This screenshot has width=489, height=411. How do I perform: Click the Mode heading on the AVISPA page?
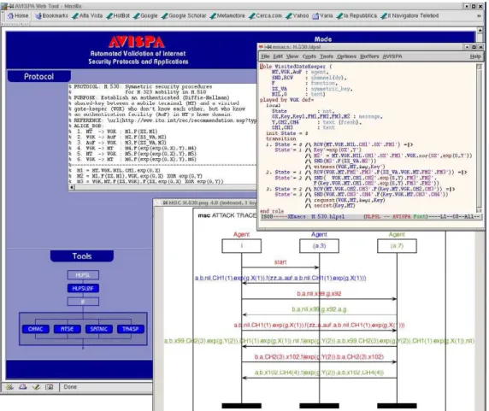[323, 39]
